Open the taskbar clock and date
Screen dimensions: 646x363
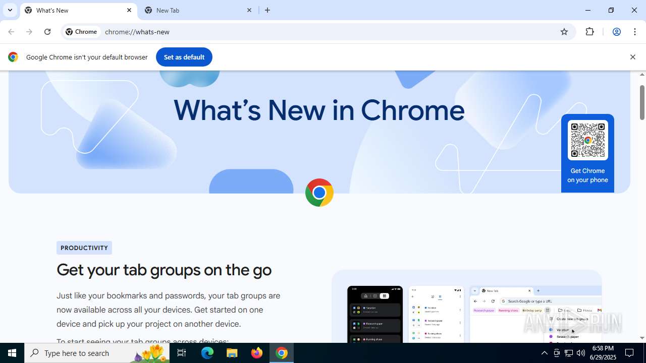(603, 353)
